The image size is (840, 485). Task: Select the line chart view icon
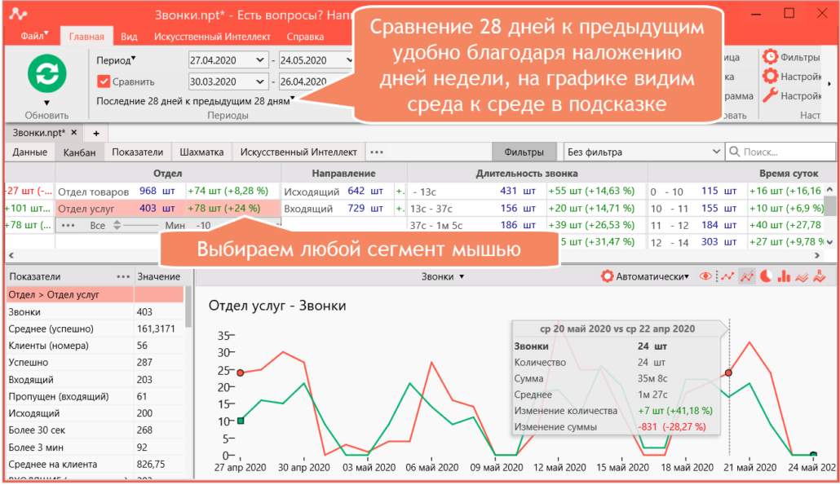click(727, 276)
